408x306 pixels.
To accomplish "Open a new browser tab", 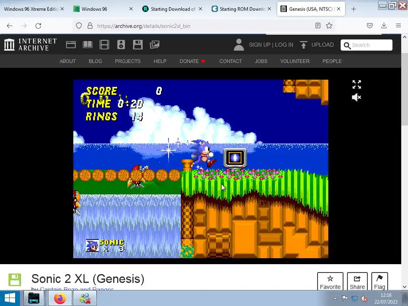I will (x=354, y=9).
